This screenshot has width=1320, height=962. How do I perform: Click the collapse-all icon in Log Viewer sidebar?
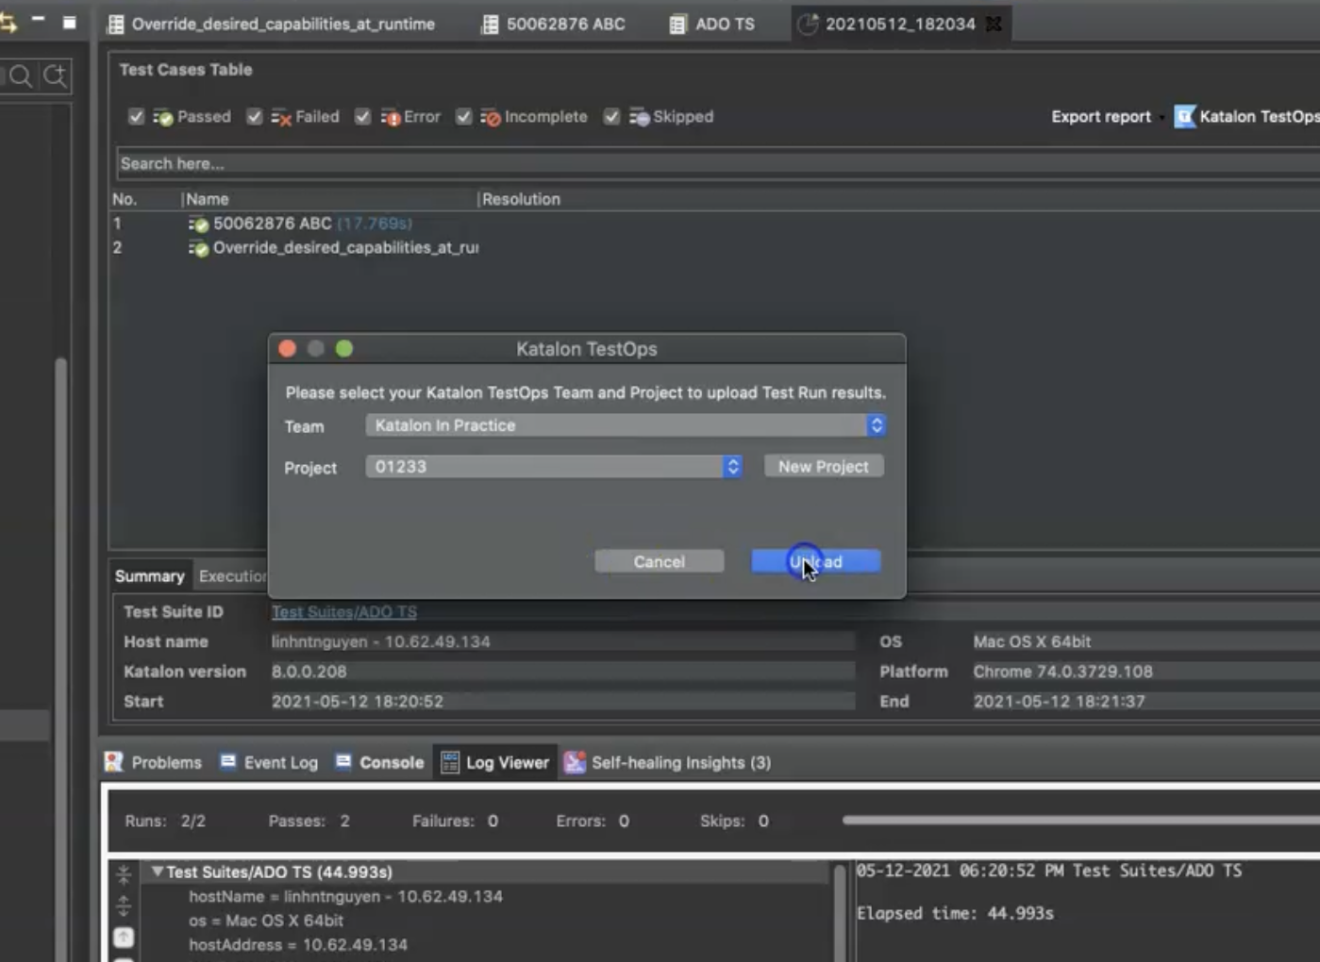click(123, 874)
